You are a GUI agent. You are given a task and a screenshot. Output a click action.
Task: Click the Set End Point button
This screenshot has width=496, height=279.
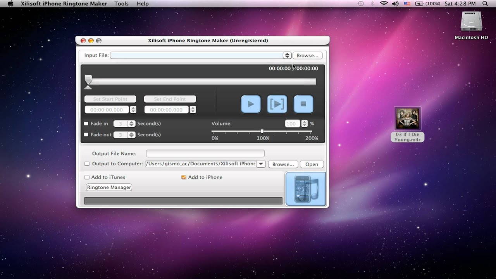pyautogui.click(x=170, y=99)
